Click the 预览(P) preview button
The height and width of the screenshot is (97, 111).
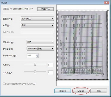(62, 91)
